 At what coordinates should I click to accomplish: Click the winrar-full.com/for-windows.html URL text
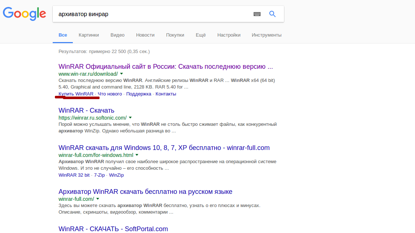(x=96, y=155)
